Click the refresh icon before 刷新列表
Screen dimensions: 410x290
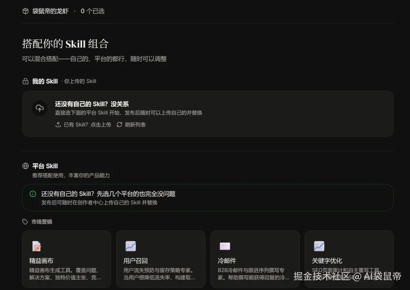pyautogui.click(x=120, y=125)
